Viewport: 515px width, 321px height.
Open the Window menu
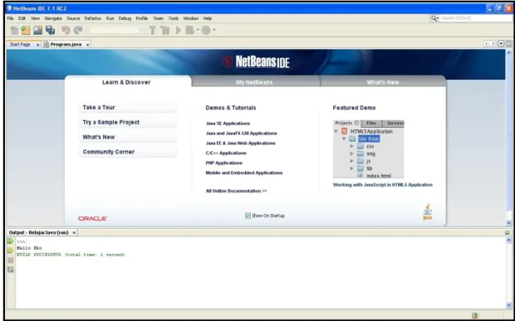click(190, 18)
